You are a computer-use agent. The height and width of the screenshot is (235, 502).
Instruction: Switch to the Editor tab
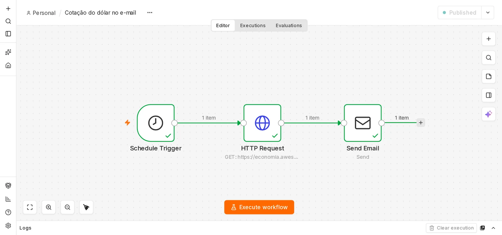pos(223,25)
